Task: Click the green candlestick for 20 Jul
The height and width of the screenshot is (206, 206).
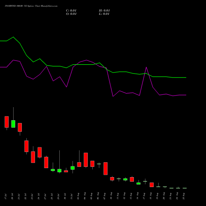Action: tap(13, 124)
